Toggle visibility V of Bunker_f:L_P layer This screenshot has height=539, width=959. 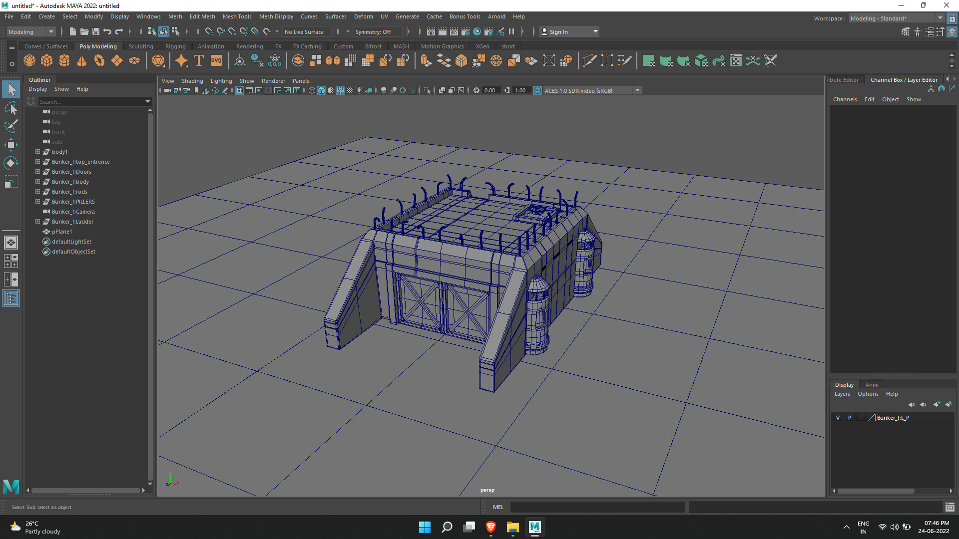838,418
